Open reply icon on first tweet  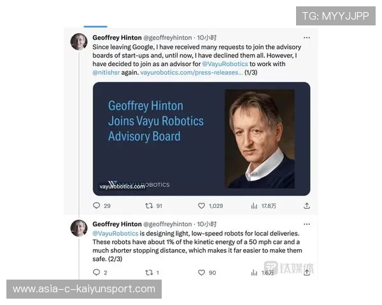click(x=97, y=206)
